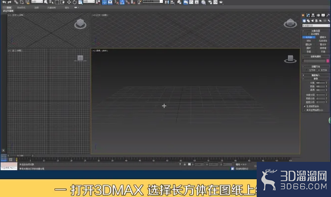The width and height of the screenshot is (331, 197).
Task: Click the 球体 object type button
Action: point(309,41)
